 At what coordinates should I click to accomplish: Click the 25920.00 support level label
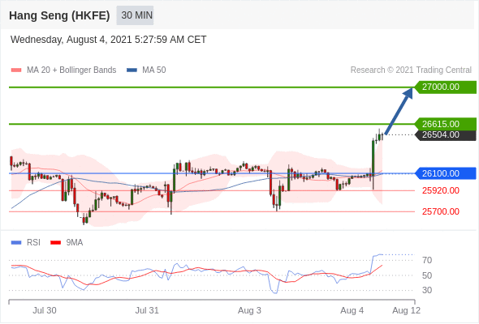441,191
